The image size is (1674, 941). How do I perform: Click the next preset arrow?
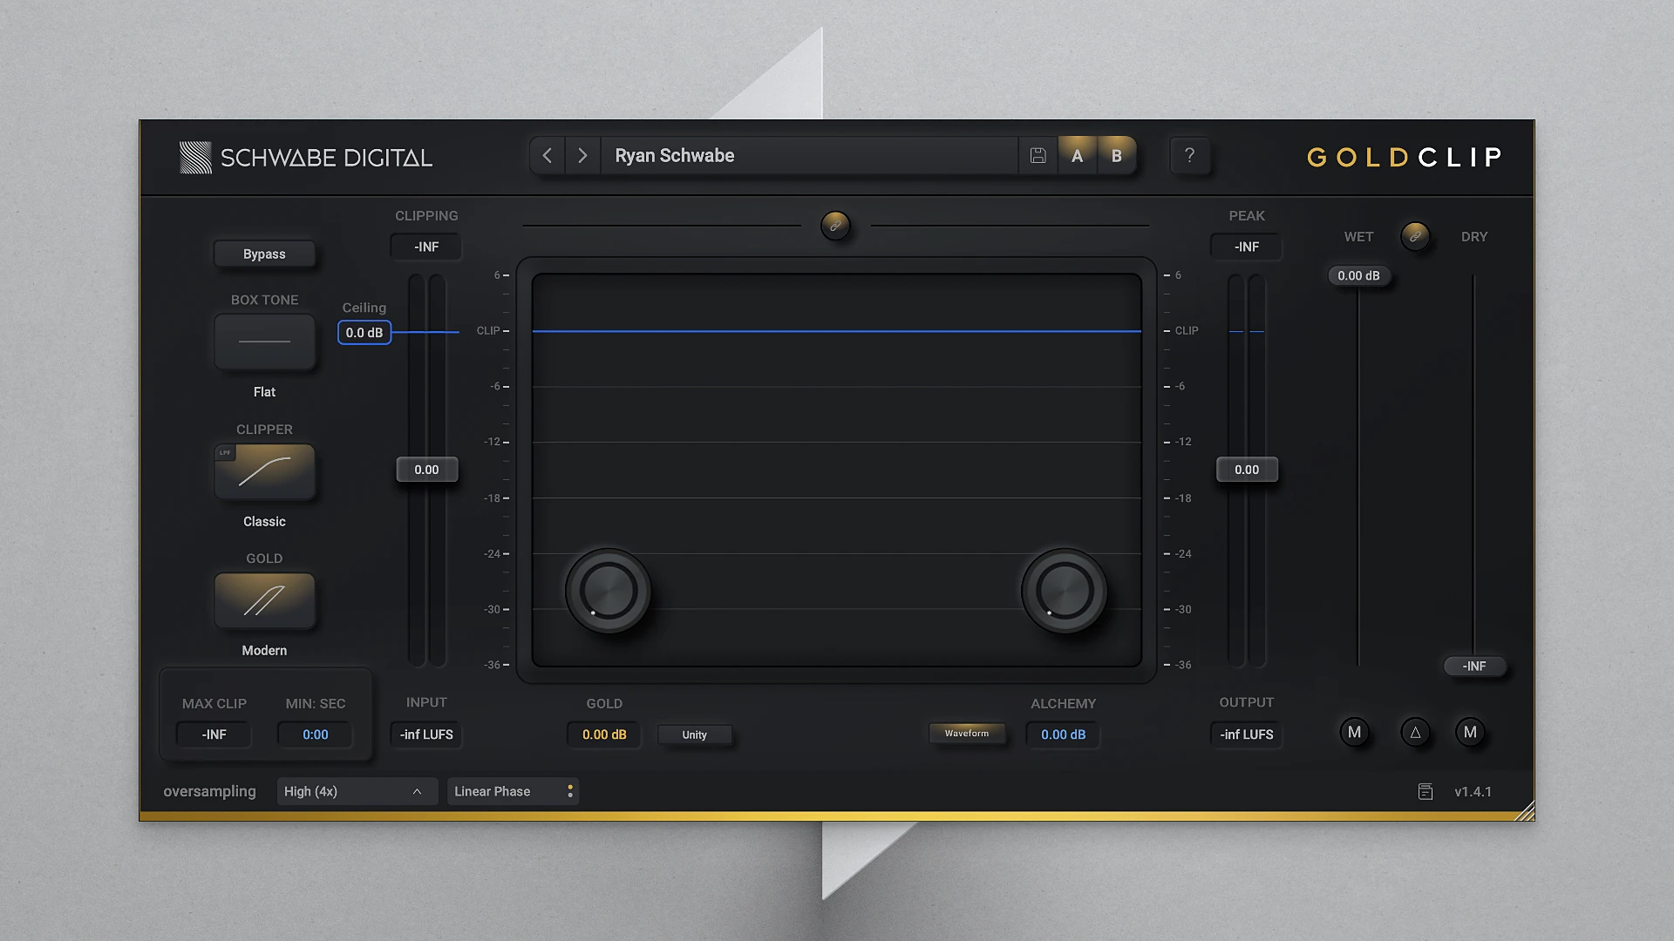[582, 156]
